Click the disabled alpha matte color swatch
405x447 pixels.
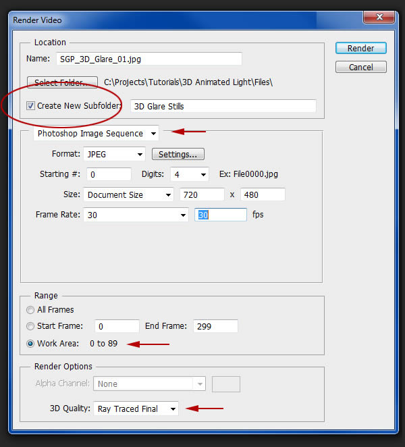pos(226,384)
